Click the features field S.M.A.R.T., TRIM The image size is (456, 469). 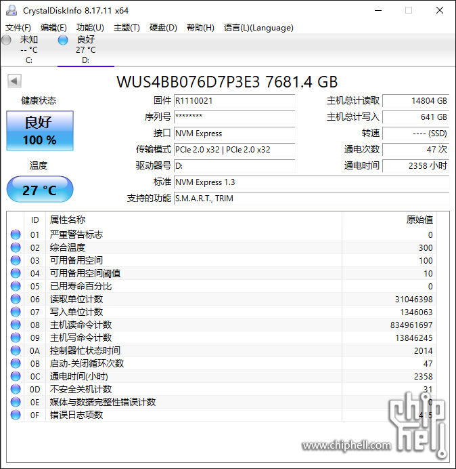click(x=311, y=198)
